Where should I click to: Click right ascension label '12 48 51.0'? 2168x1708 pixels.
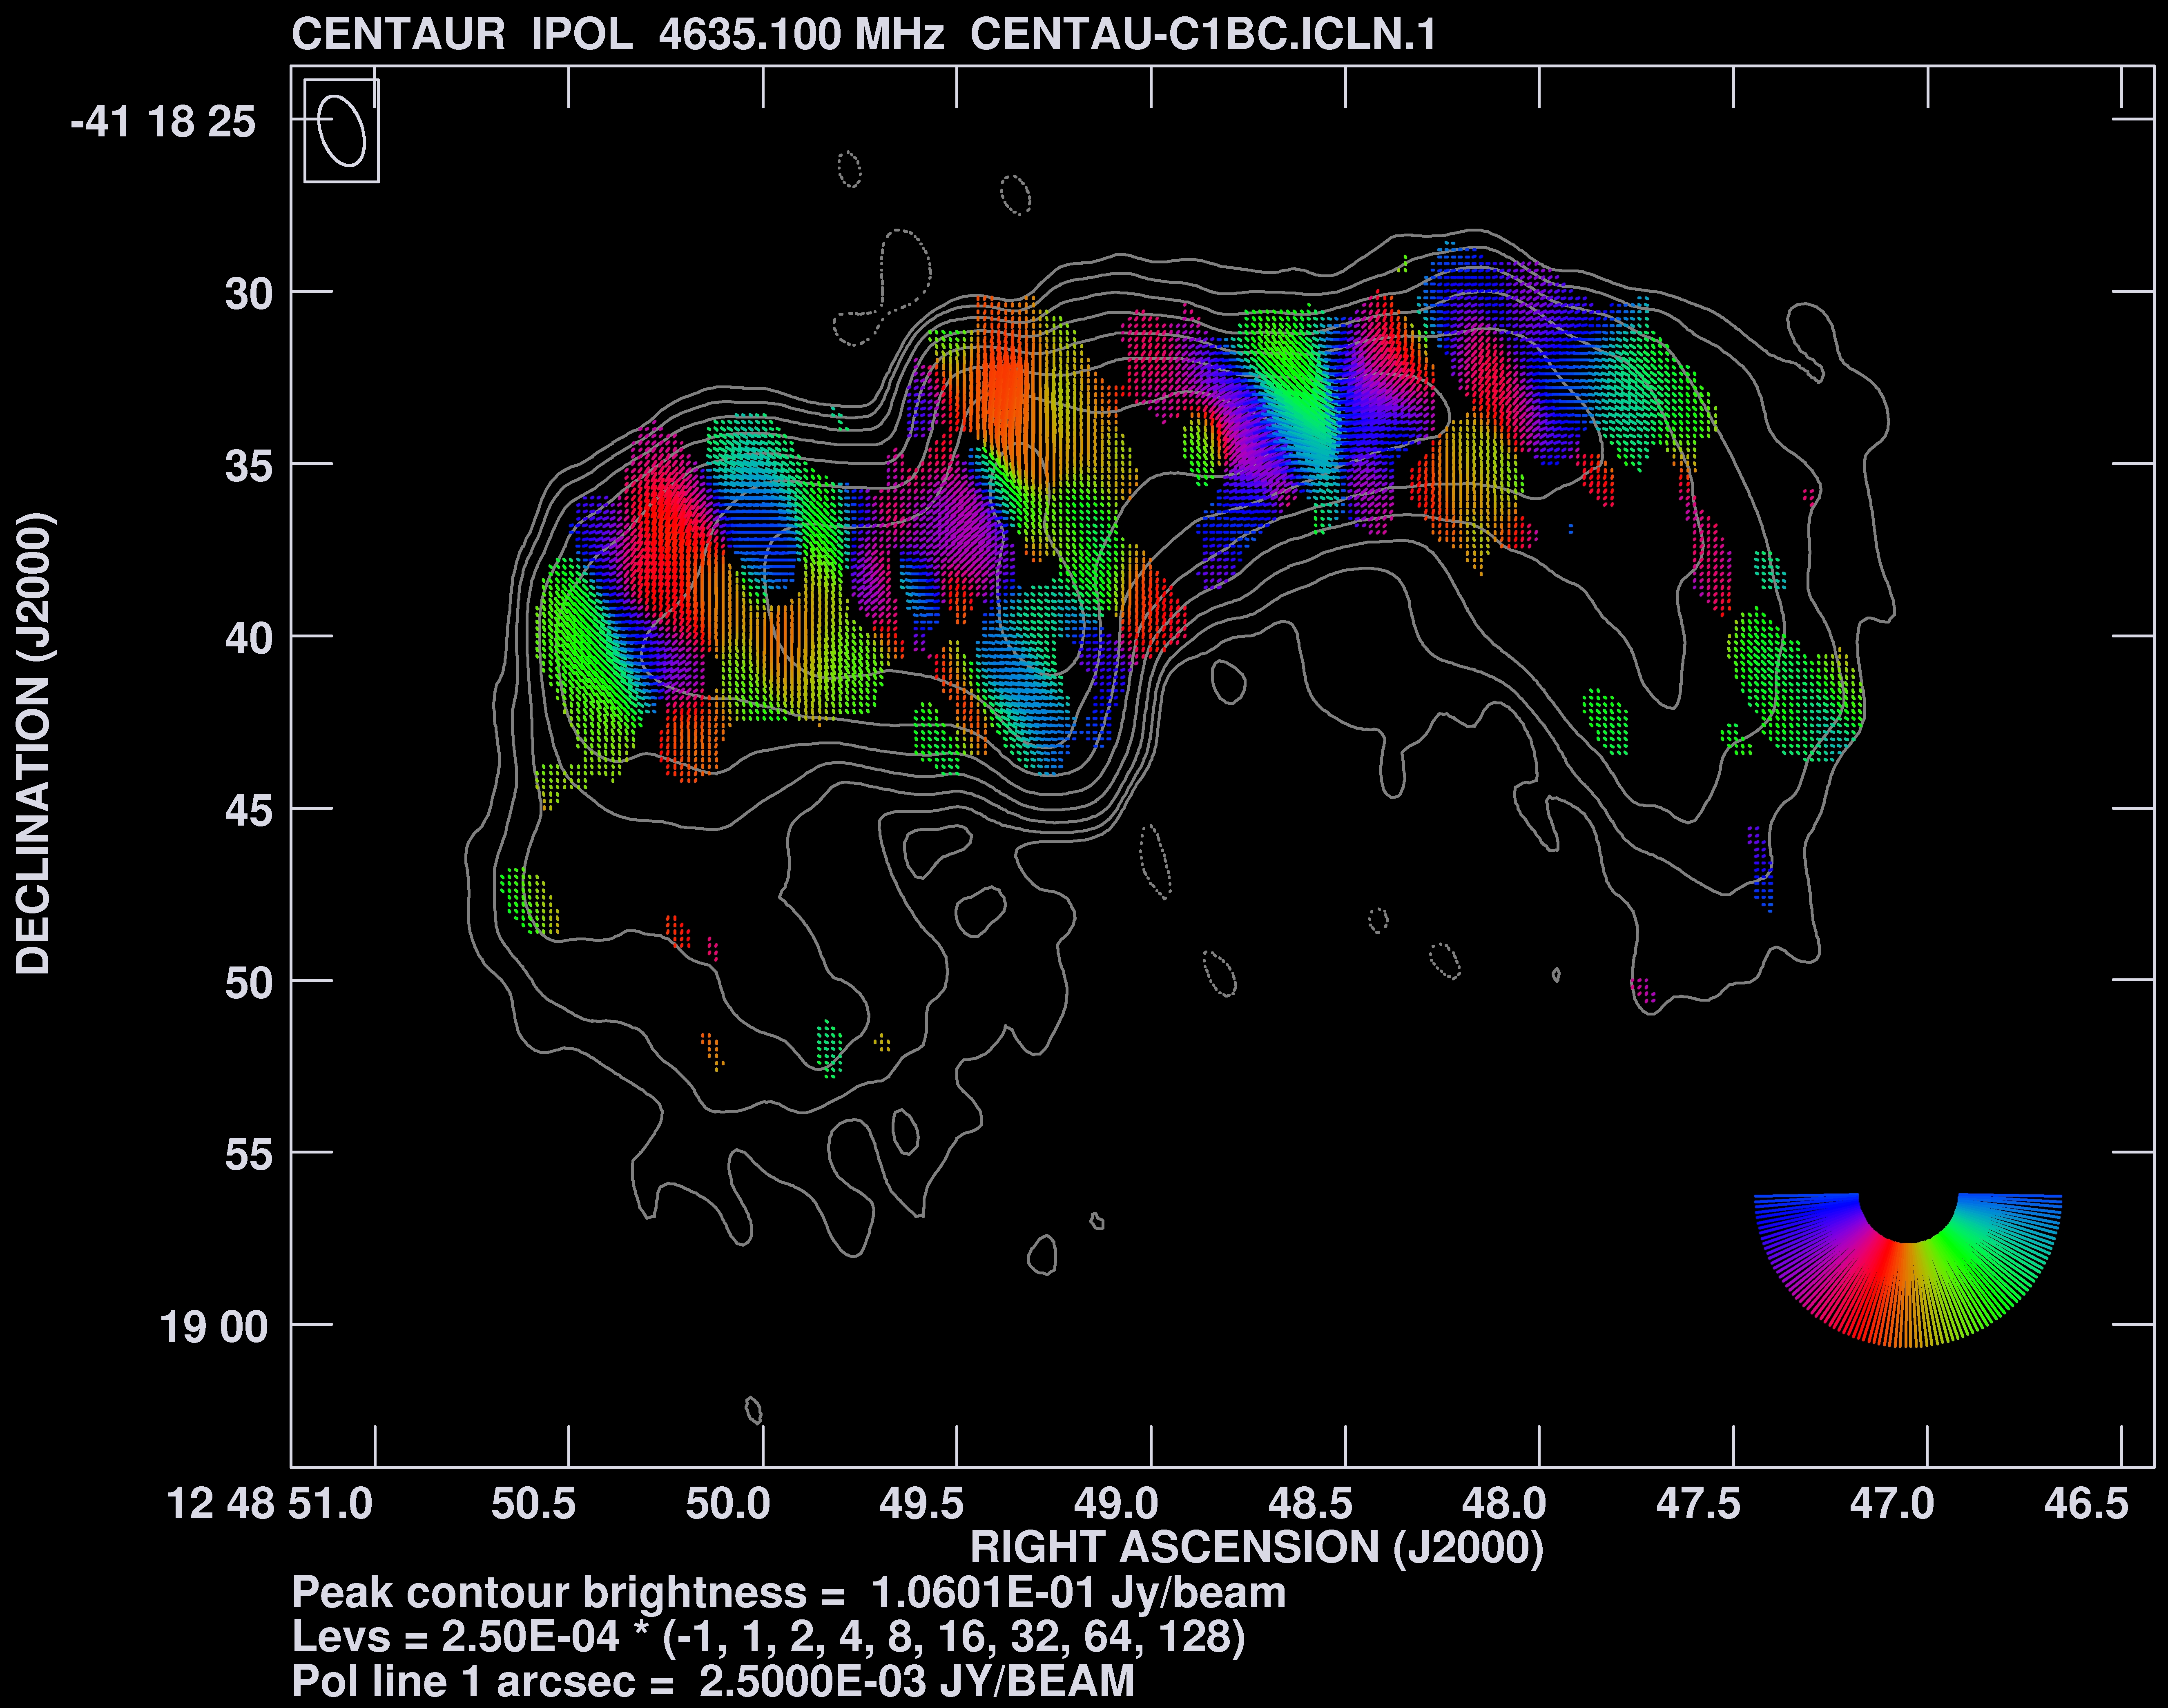click(269, 1503)
